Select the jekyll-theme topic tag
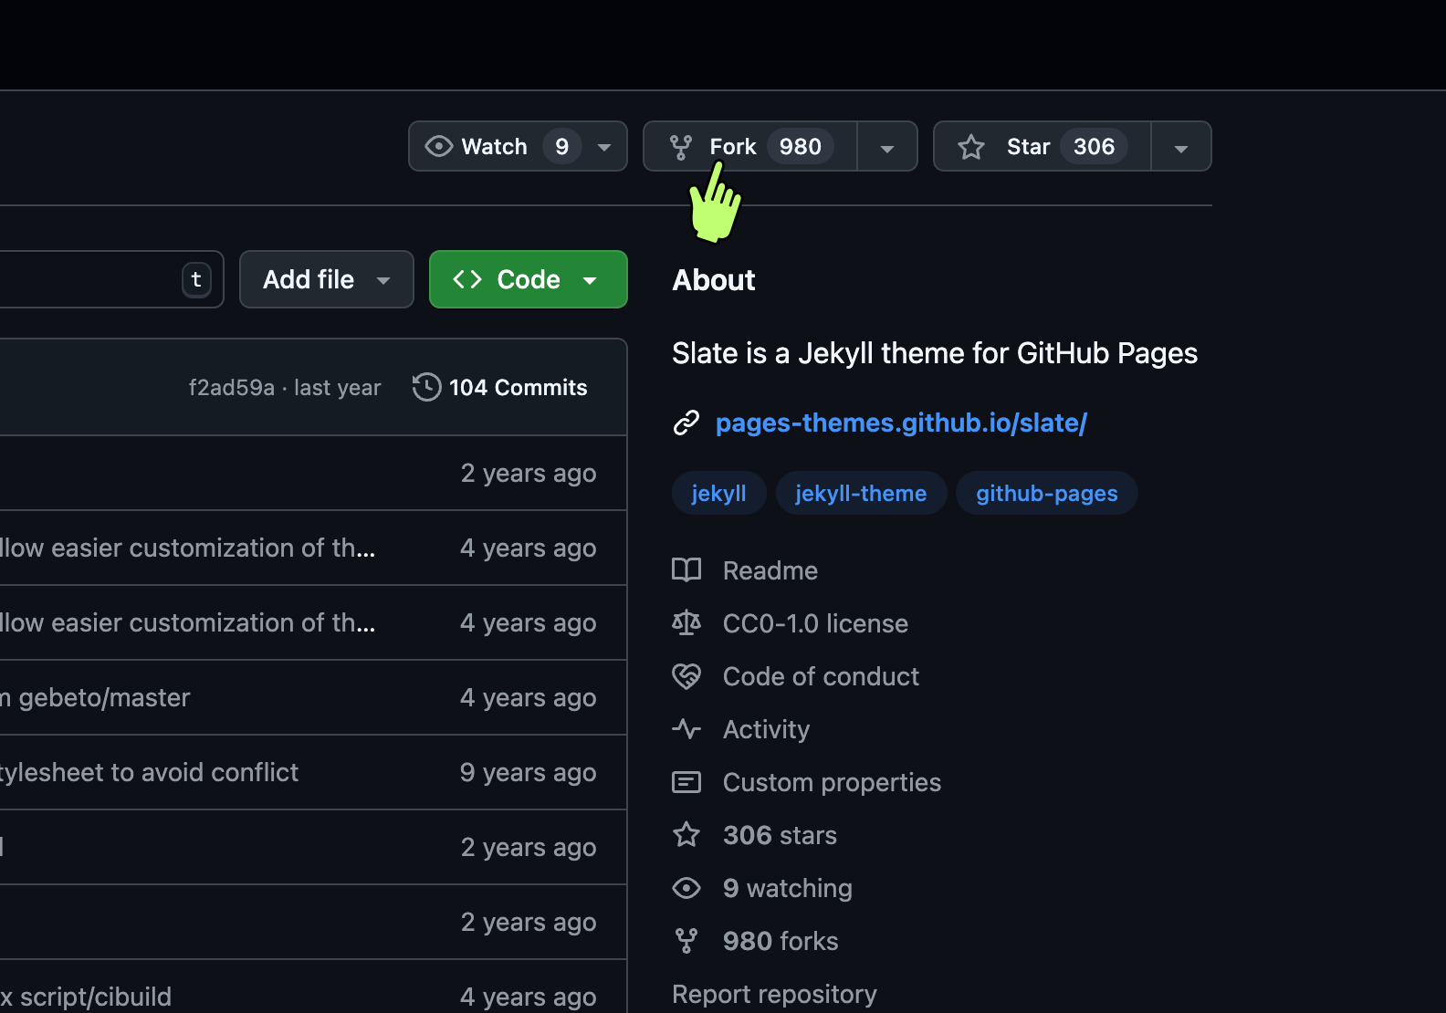Image resolution: width=1446 pixels, height=1013 pixels. pyautogui.click(x=861, y=493)
